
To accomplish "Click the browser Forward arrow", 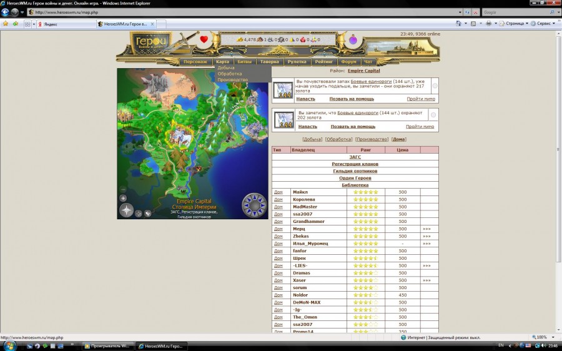I will tap(14, 12).
